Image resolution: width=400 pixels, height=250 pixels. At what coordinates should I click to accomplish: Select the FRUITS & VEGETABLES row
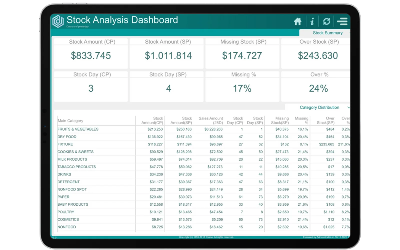203,129
